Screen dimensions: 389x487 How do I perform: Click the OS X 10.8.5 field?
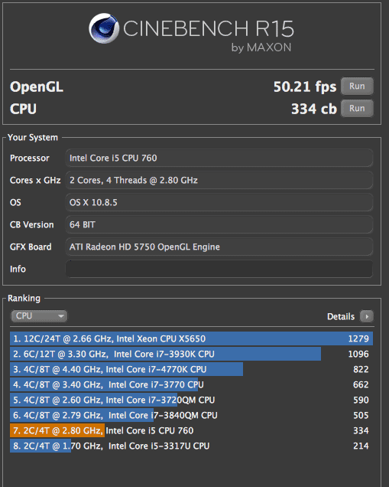tap(219, 202)
